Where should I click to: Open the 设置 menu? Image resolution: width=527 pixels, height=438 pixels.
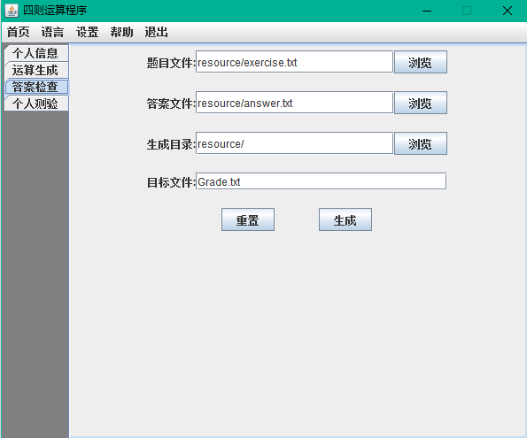[88, 32]
